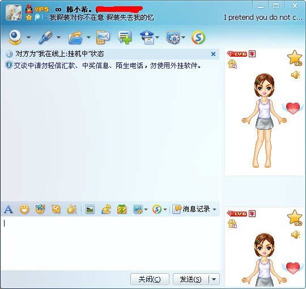Click the star level icon under name
Image resolution: width=306 pixels, height=289 pixels.
29,18
